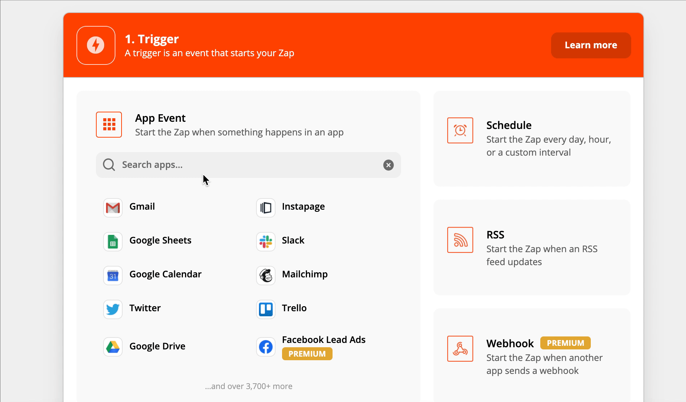This screenshot has width=686, height=402.
Task: Click "...and over 3,700+ more" text
Action: click(249, 386)
